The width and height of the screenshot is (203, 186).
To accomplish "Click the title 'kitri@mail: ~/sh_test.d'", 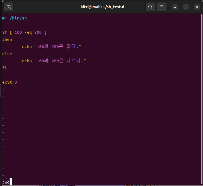I will point(102,7).
